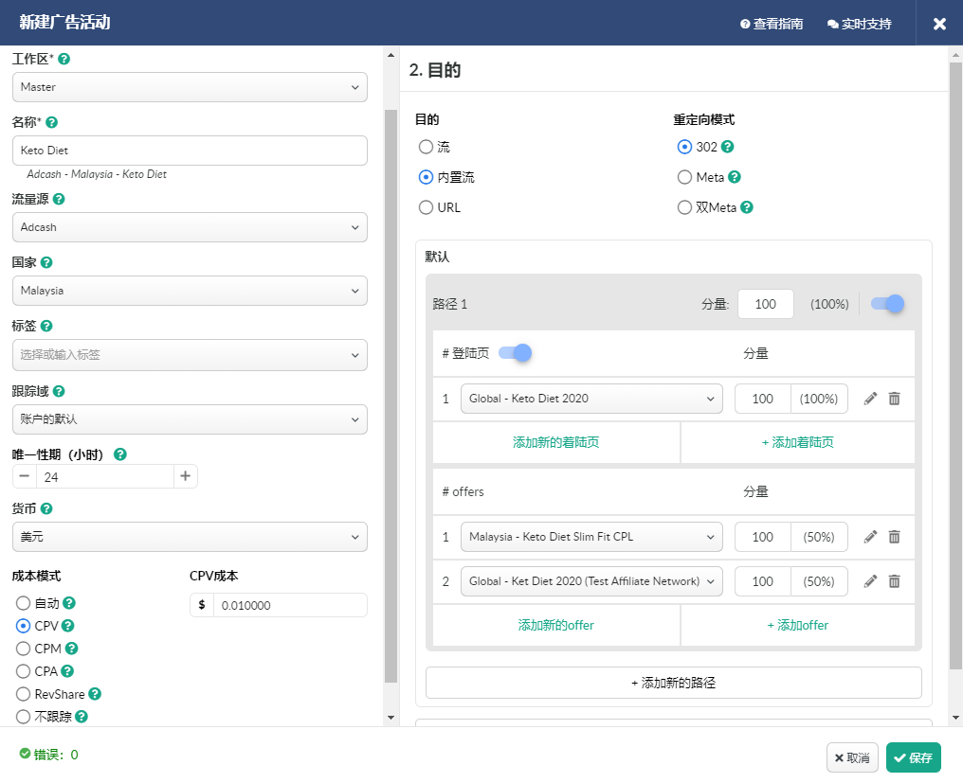Toggle the 登陆页 switch off
Screen dimensions: 963x783
click(515, 353)
